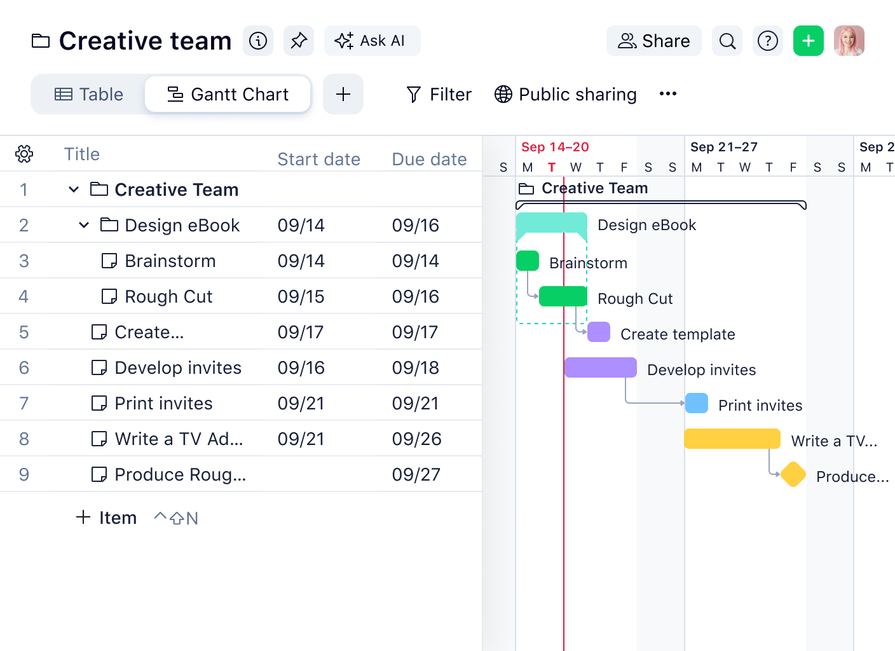Screen dimensions: 895x651
Task: Click the folder icon beside Creative team title
Action: pos(41,41)
